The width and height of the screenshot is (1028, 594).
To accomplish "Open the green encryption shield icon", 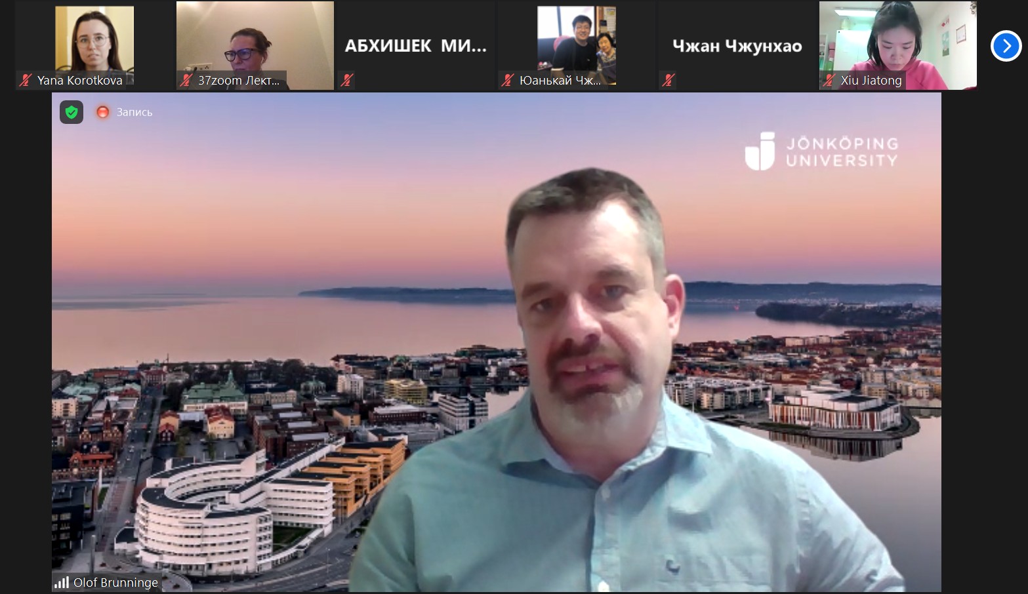I will 72,112.
